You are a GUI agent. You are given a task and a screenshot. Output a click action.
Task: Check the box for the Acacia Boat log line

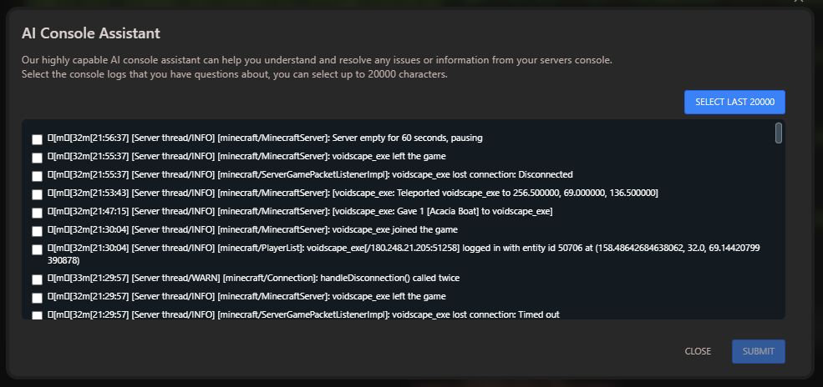(x=38, y=213)
